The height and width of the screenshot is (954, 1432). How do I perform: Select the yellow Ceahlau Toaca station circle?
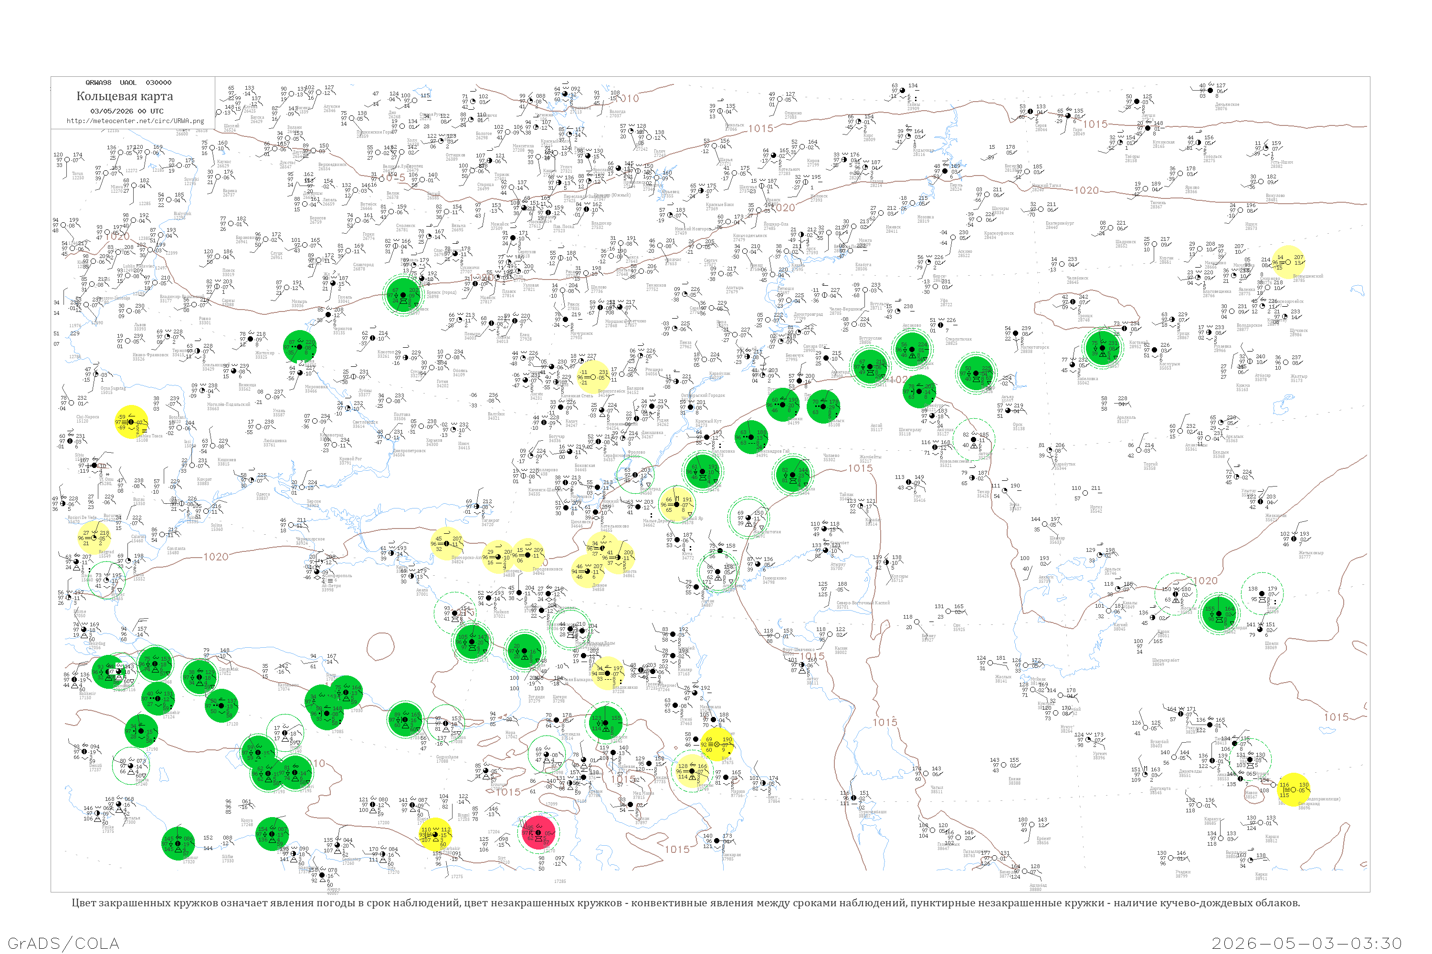[x=131, y=422]
